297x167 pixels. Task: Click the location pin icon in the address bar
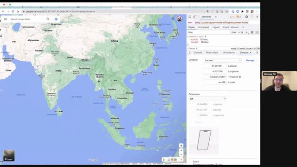click(207, 12)
